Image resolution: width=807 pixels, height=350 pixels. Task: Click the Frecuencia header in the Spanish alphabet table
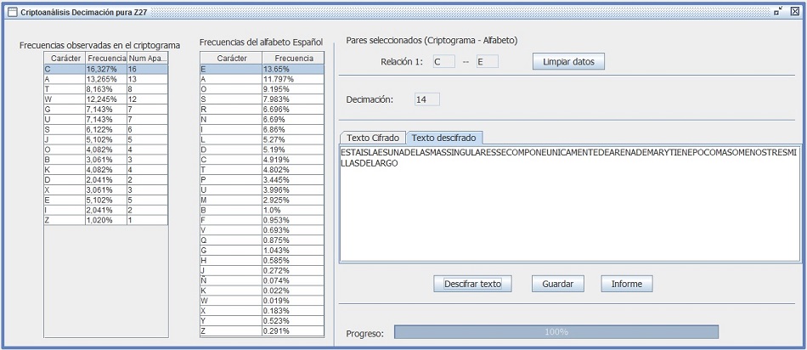[x=292, y=58]
